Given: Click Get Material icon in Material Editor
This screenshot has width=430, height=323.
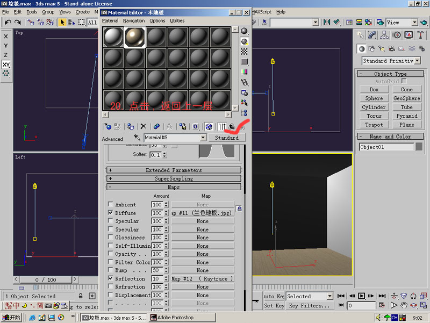Looking at the screenshot, I should (x=107, y=126).
